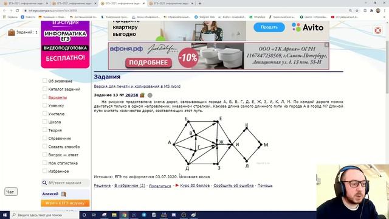Viewport: 389px width, 219px height.
Task: Open Курс 80 баллов link
Action: click(x=195, y=186)
